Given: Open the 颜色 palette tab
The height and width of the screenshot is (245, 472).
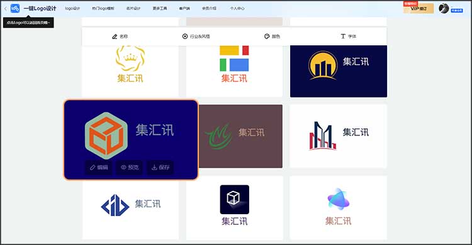Looking at the screenshot, I should tap(272, 37).
